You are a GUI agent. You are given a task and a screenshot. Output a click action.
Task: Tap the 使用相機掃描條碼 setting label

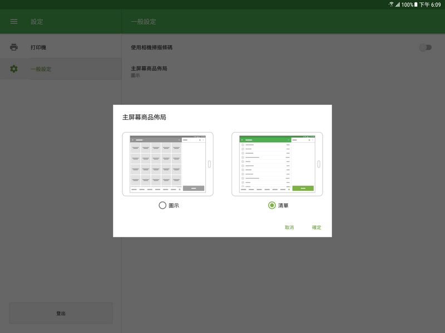point(151,48)
